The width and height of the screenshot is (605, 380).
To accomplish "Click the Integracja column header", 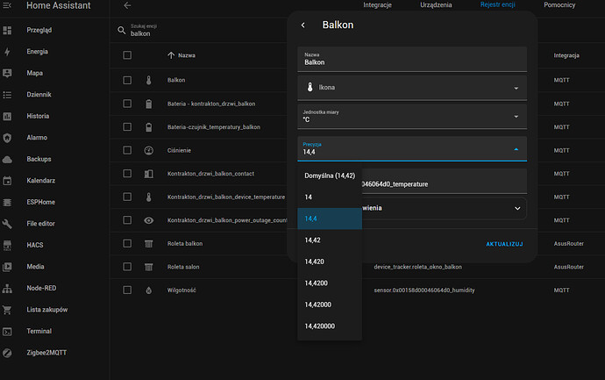I will click(566, 55).
